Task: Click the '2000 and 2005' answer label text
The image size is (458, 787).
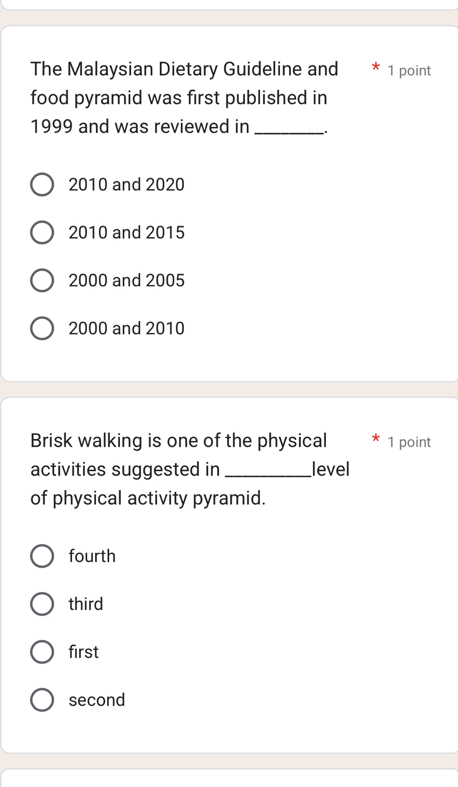Action: 126,281
